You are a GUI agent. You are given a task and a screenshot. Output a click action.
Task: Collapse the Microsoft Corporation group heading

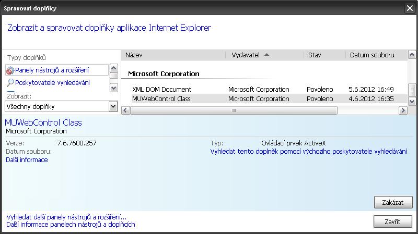point(164,73)
